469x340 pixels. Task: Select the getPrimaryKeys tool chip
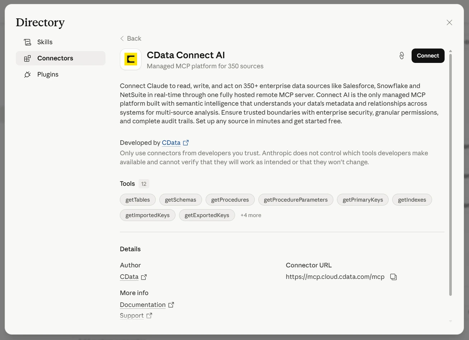pos(363,200)
